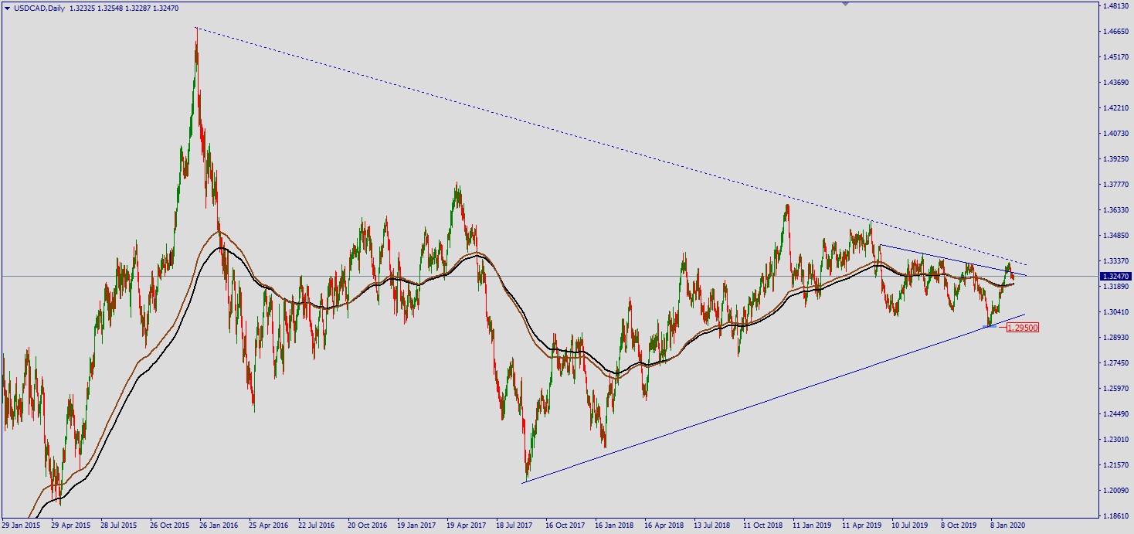Click the USDCAD,Daily chart title text
1134x534 pixels.
point(39,8)
